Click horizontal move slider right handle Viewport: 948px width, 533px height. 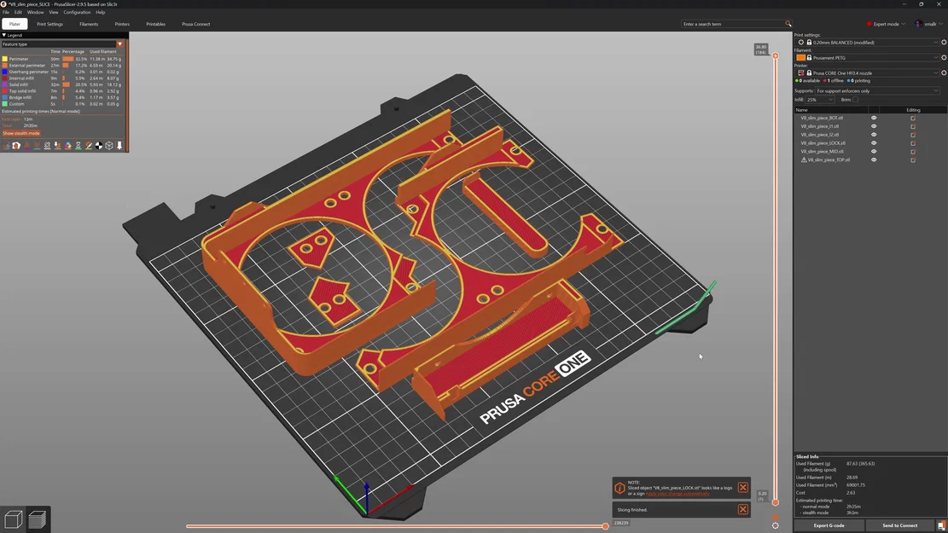coord(605,525)
